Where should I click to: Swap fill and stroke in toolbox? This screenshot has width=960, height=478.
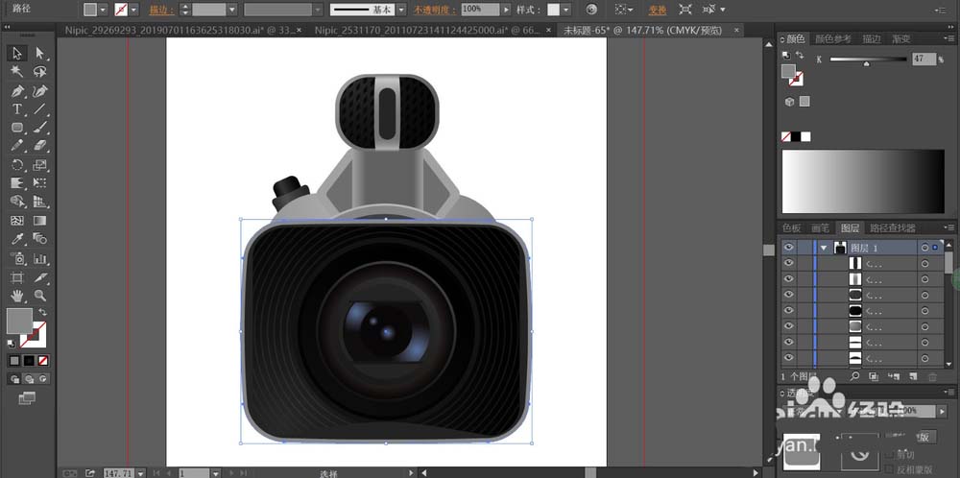click(x=43, y=312)
